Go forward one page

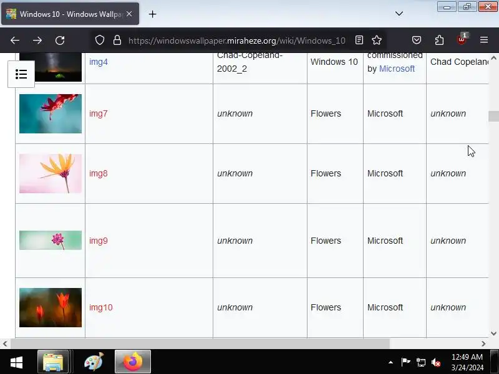point(37,41)
